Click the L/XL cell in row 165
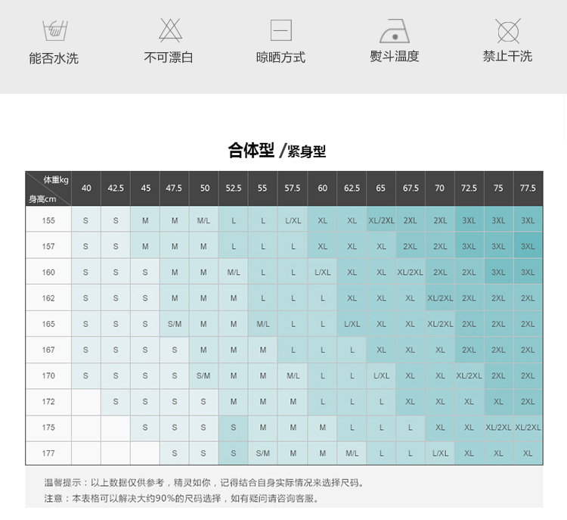This screenshot has height=520, width=567. [x=352, y=324]
